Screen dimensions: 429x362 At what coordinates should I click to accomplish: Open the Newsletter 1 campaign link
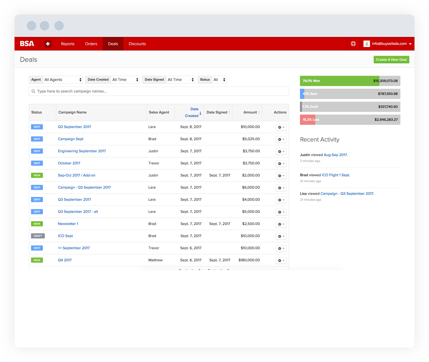68,224
